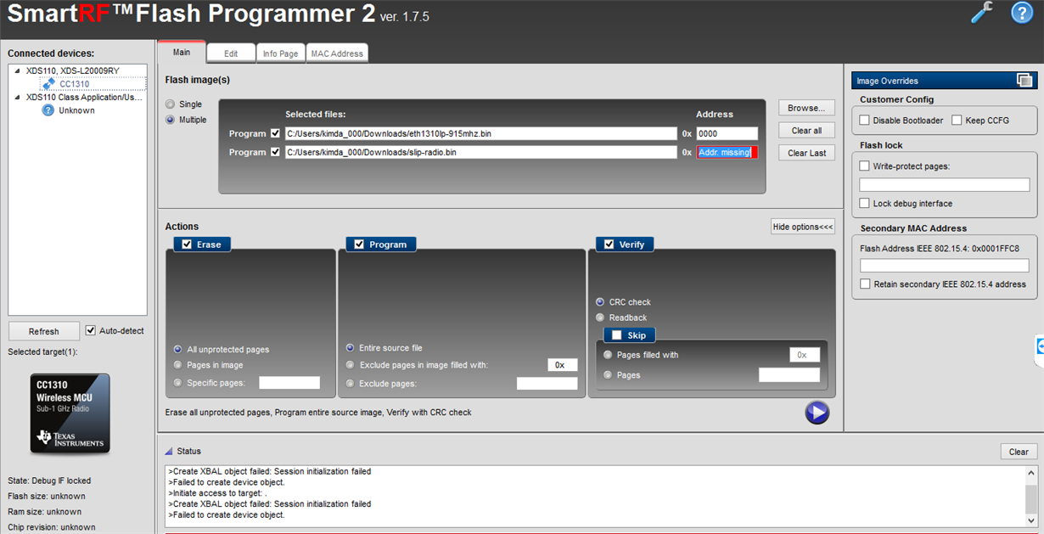Click Hide options<<< button
This screenshot has width=1044, height=534.
pos(802,227)
